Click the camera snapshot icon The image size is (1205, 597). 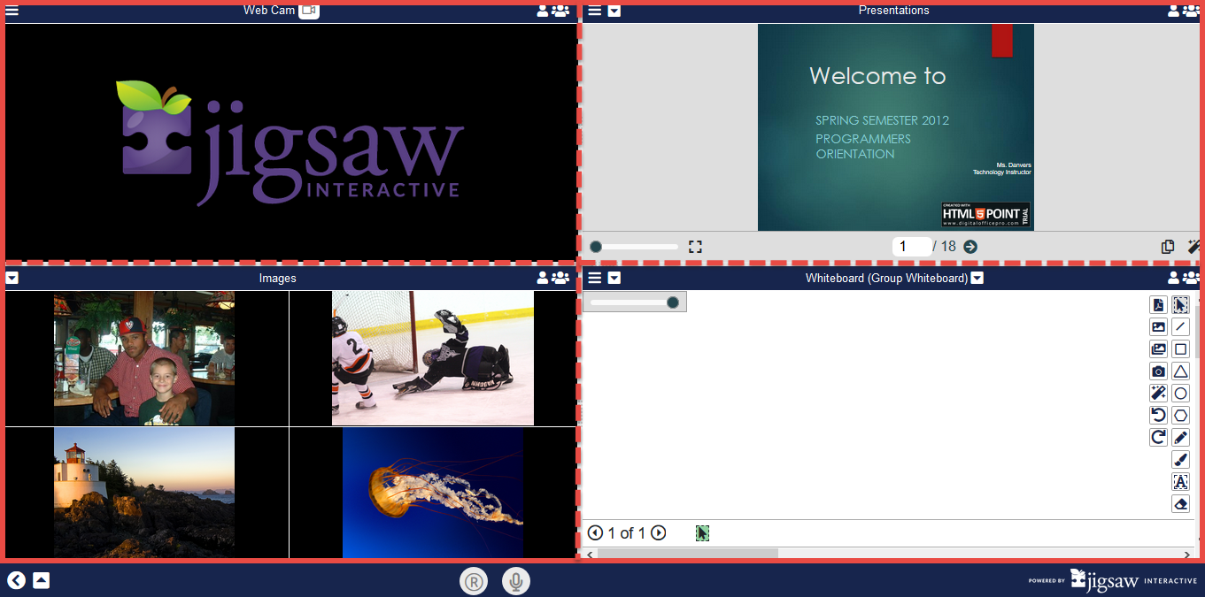point(1158,371)
